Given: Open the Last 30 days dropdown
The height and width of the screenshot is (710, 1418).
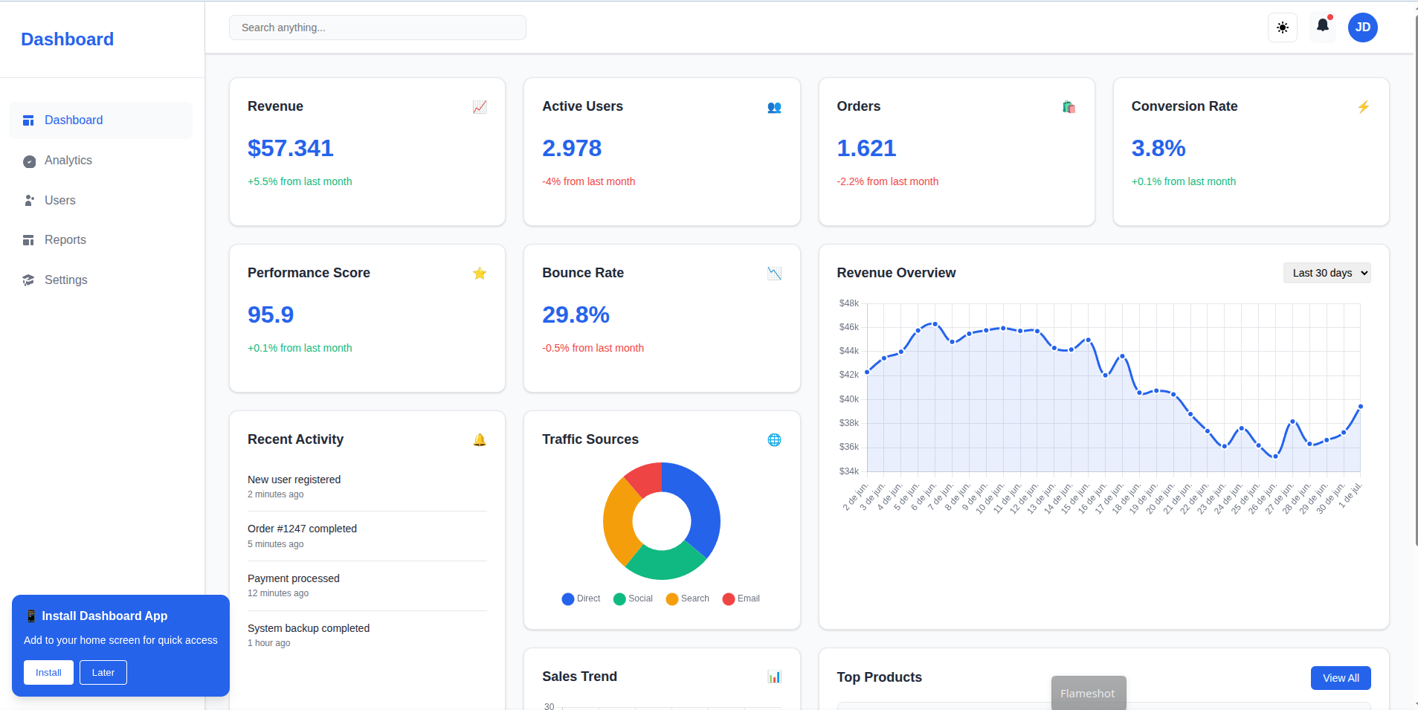Looking at the screenshot, I should coord(1327,273).
